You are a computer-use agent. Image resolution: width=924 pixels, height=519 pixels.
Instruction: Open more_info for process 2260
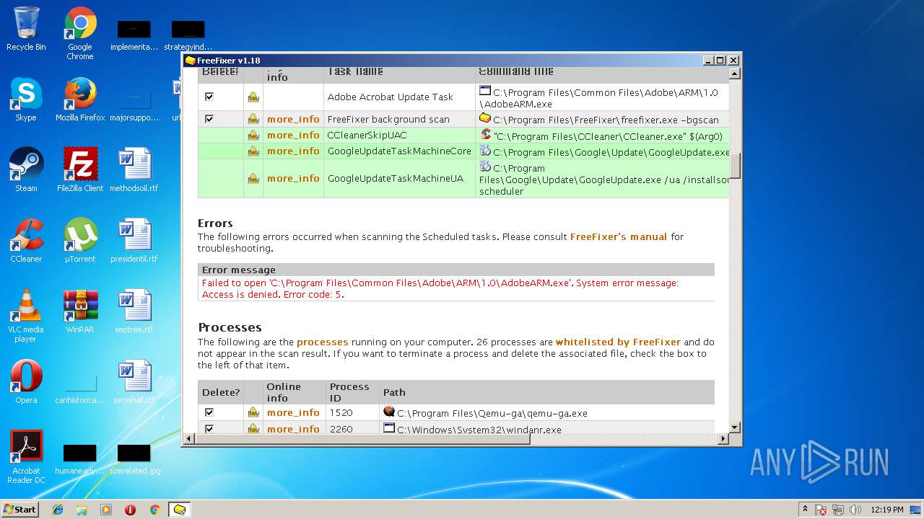pyautogui.click(x=293, y=430)
